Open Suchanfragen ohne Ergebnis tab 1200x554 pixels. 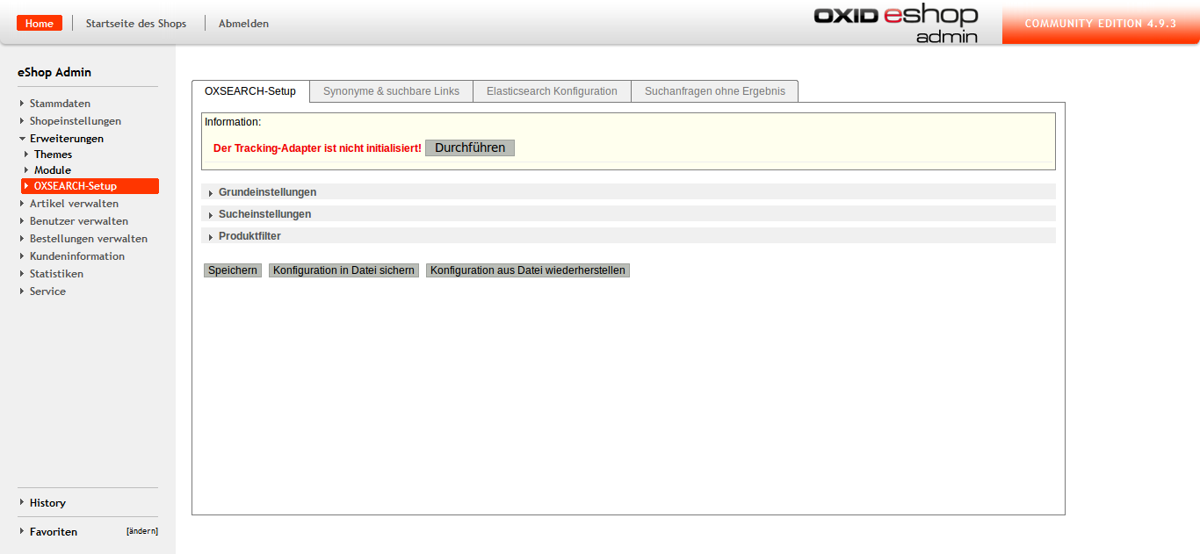[x=715, y=91]
